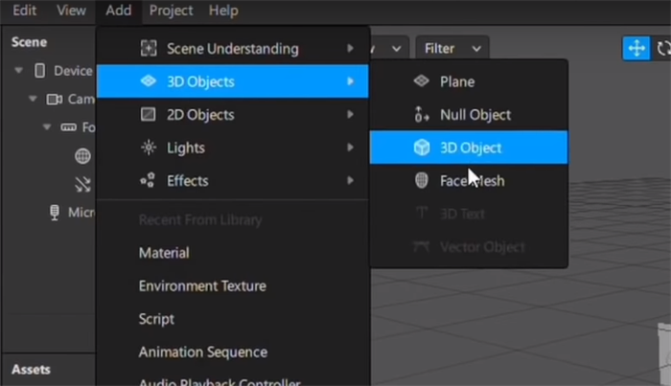Select Script in the Add menu
Viewport: 671px width, 386px height.
pos(156,319)
